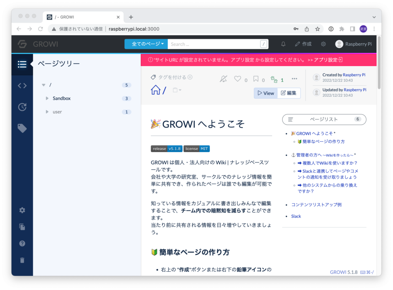Like the page with the heart toggle
The image size is (393, 290).
(237, 79)
